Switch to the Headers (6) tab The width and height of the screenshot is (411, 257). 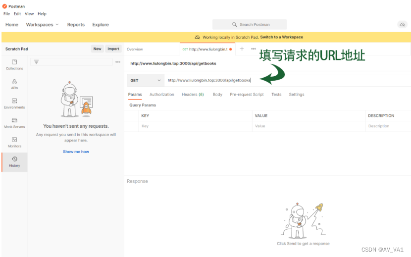[193, 95]
